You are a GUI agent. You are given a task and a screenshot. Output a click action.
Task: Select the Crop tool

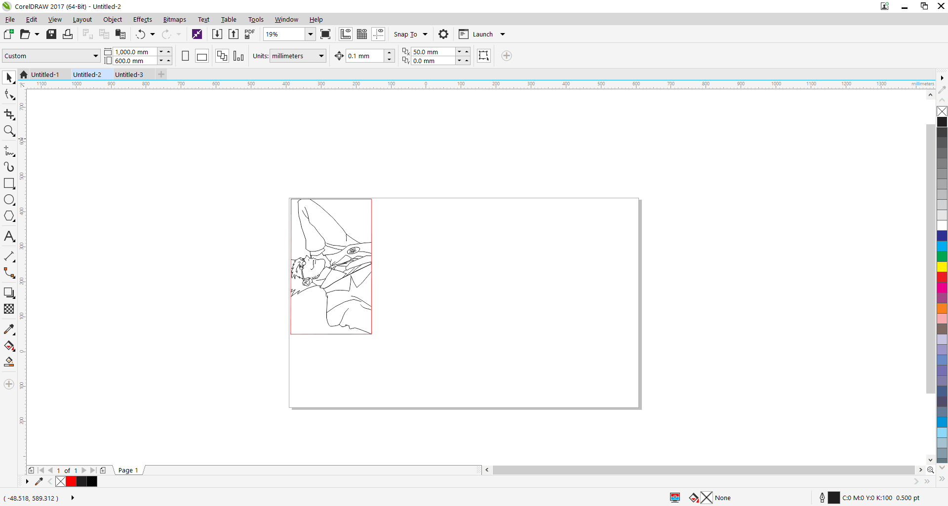click(x=9, y=114)
